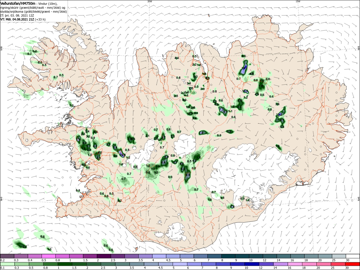Click the '10.9' precipitation value in the west
This screenshot has width=360, height=270.
click(122, 155)
